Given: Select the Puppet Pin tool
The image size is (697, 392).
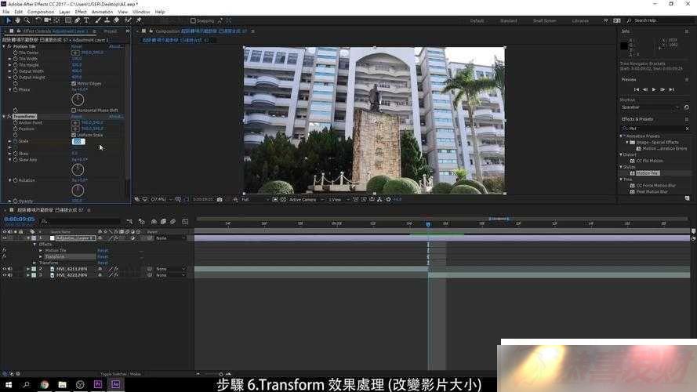Looking at the screenshot, I should [x=139, y=20].
